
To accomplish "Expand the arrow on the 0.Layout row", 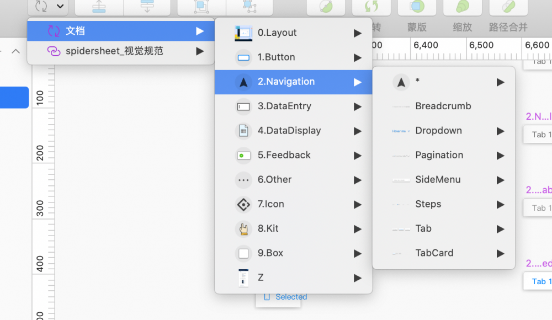I will pos(358,34).
